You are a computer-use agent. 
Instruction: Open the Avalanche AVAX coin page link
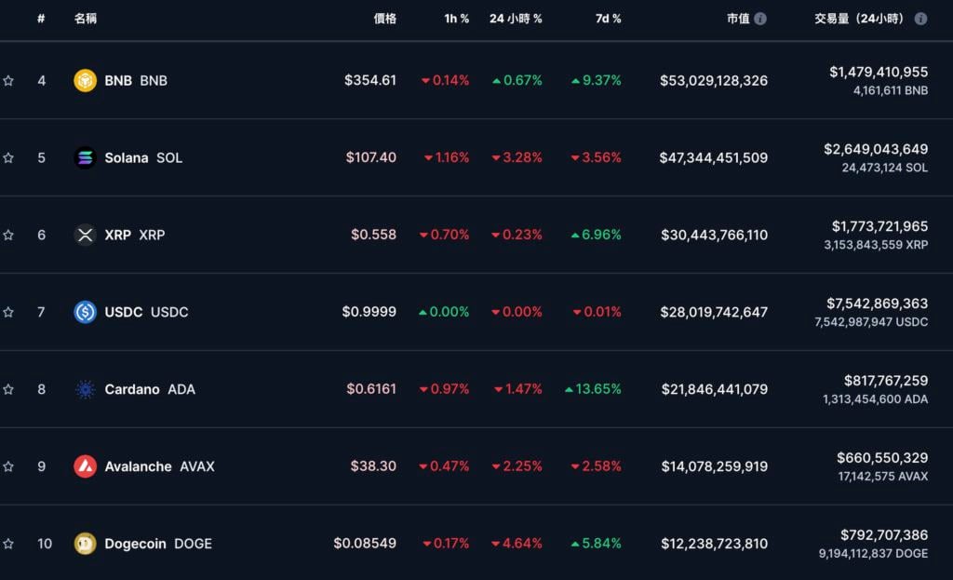pos(159,466)
